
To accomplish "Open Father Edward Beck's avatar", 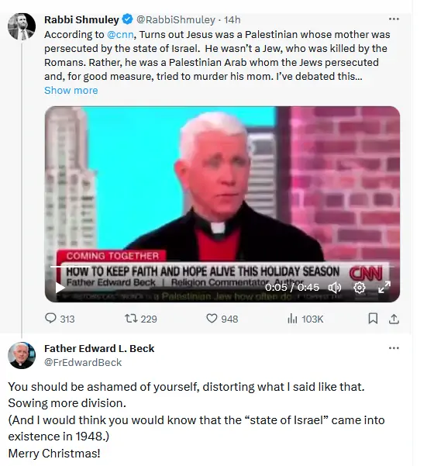I will [x=22, y=355].
